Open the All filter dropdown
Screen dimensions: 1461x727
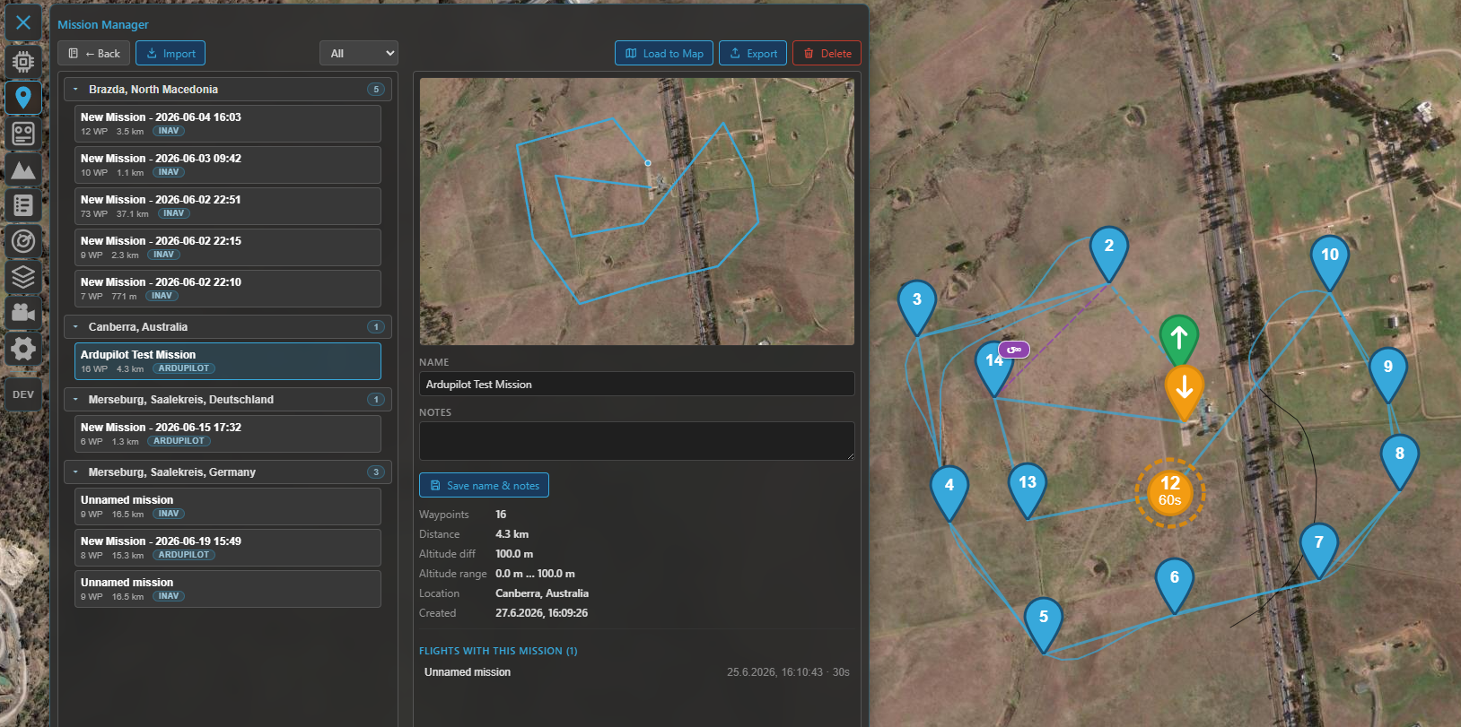[359, 54]
